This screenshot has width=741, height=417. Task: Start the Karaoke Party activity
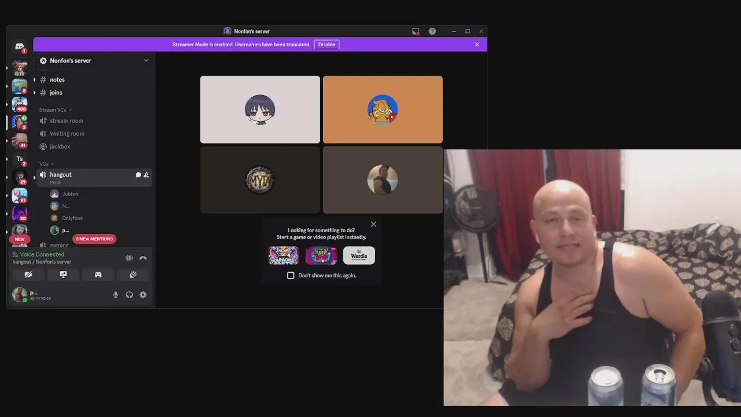coord(284,255)
